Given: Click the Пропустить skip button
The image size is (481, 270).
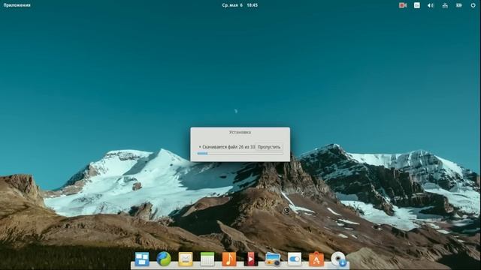Looking at the screenshot, I should (269, 147).
